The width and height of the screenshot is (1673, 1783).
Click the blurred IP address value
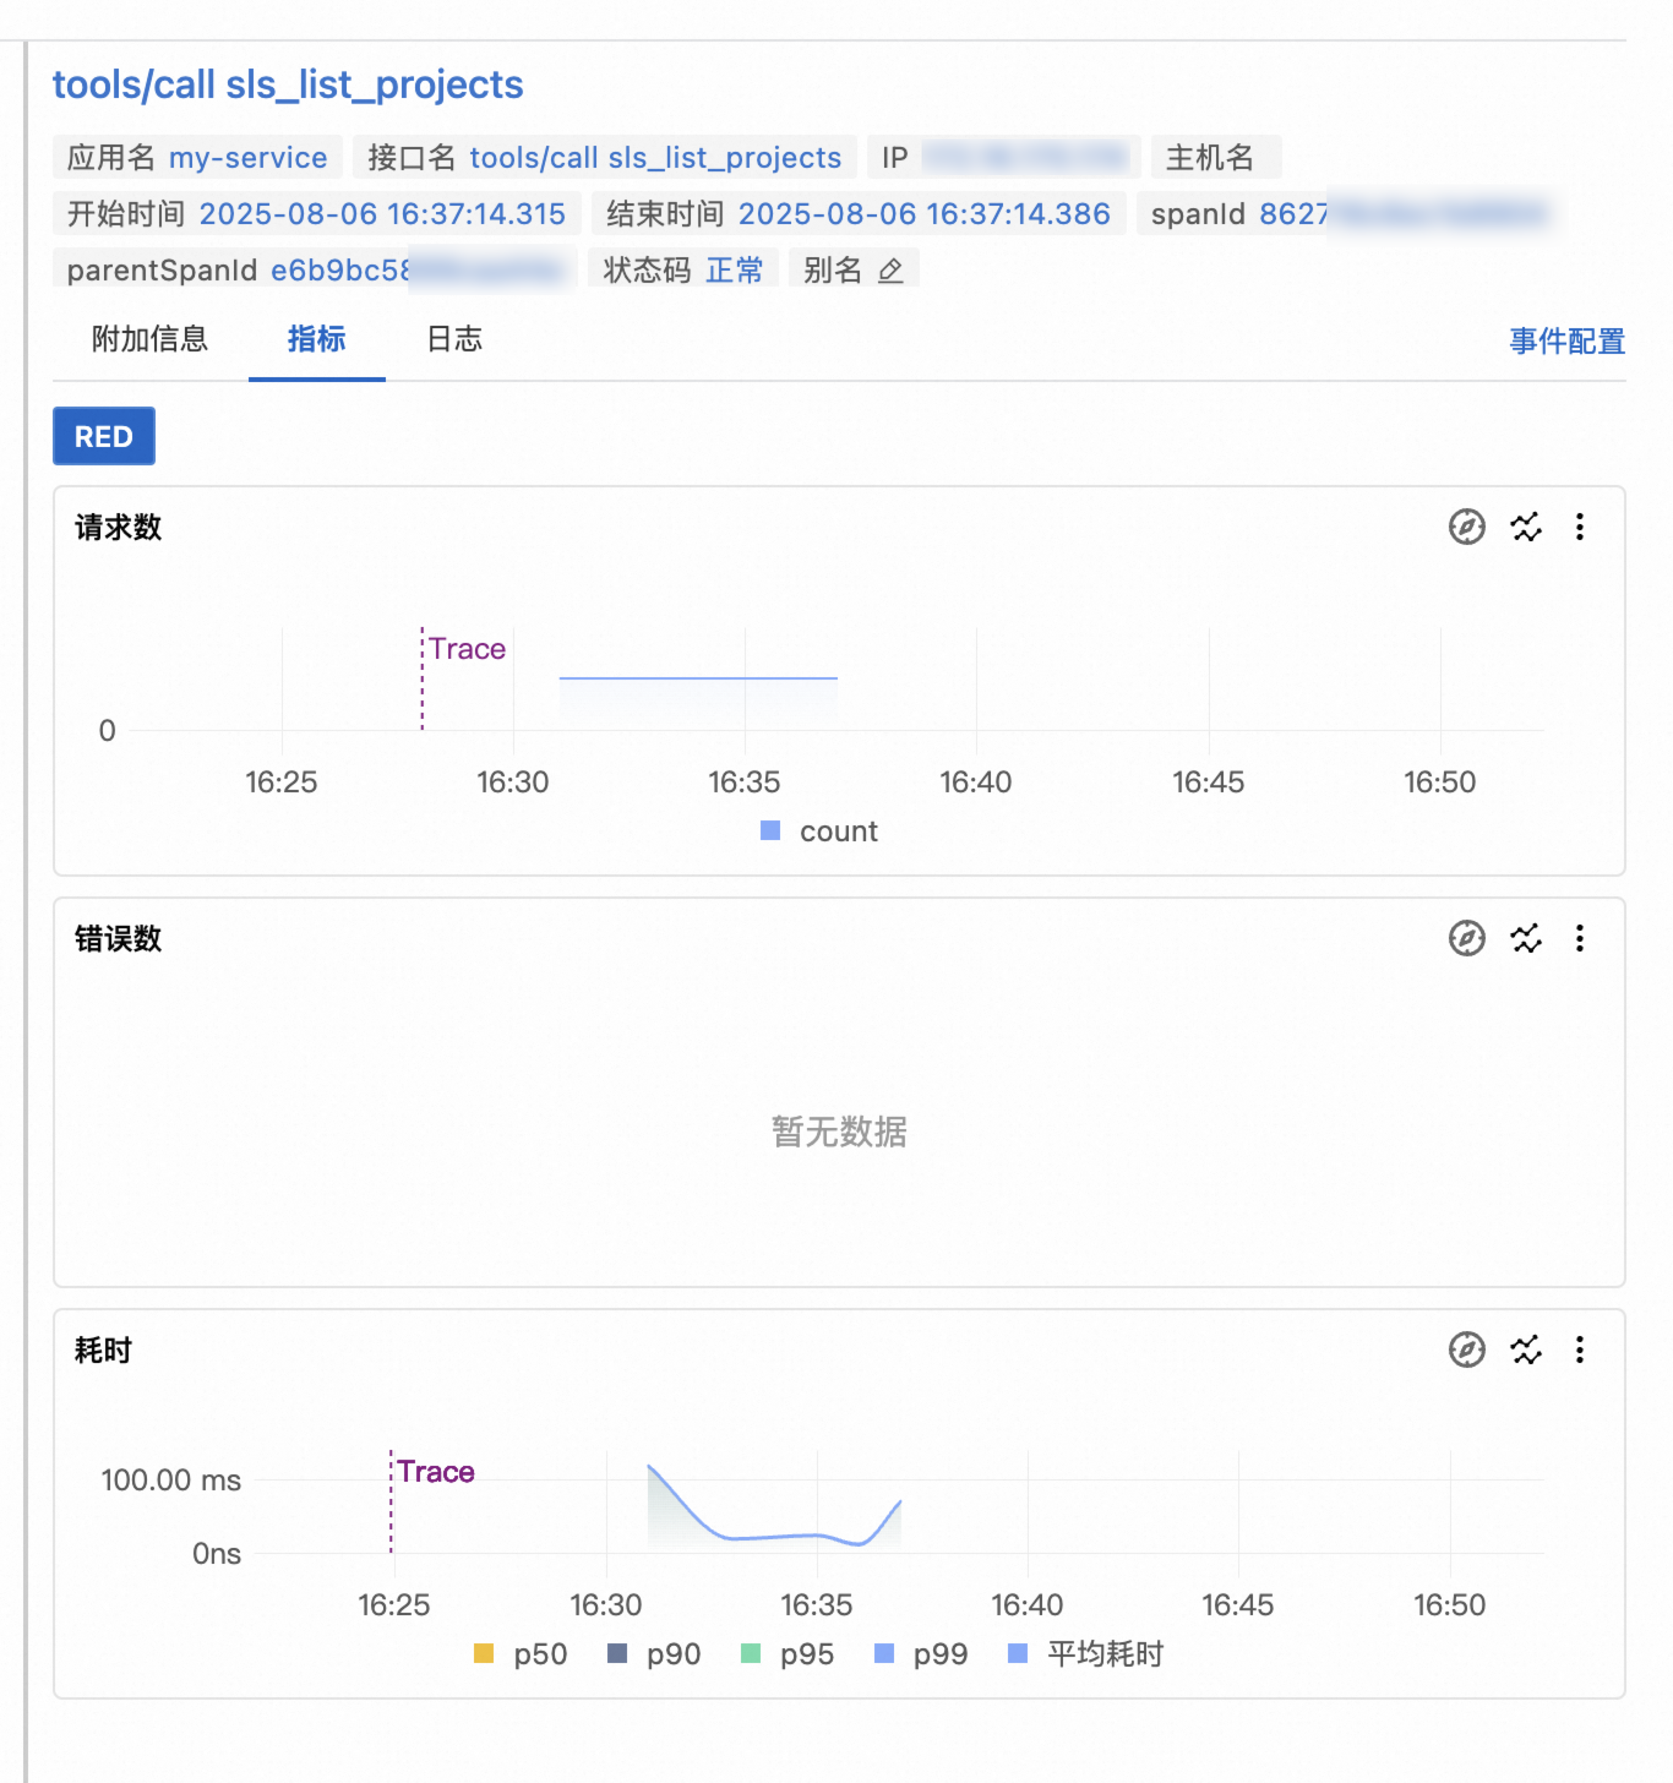[x=1025, y=157]
